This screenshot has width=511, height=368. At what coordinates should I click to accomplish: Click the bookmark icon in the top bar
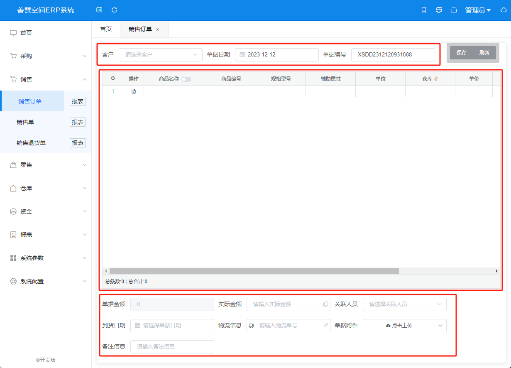424,10
